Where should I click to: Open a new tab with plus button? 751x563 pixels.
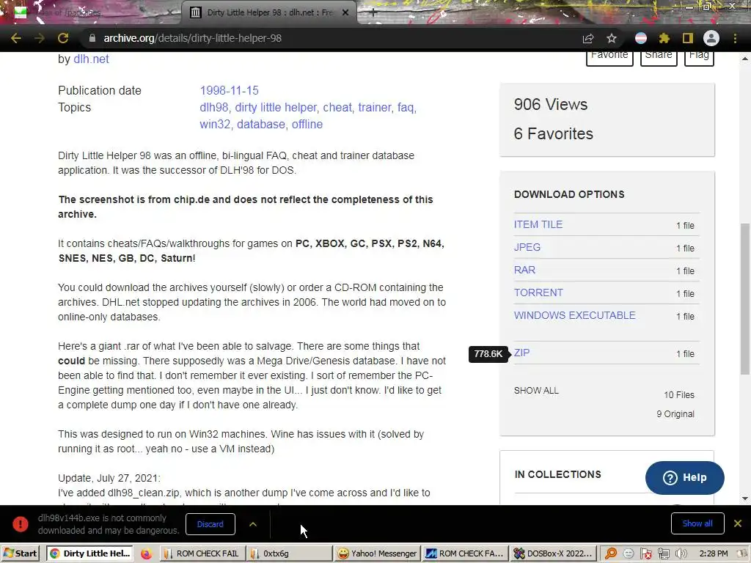pyautogui.click(x=373, y=13)
